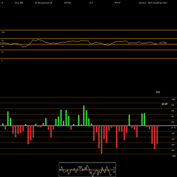Click the 80 label on MR axis
This screenshot has width=177, height=177.
pyautogui.click(x=173, y=105)
